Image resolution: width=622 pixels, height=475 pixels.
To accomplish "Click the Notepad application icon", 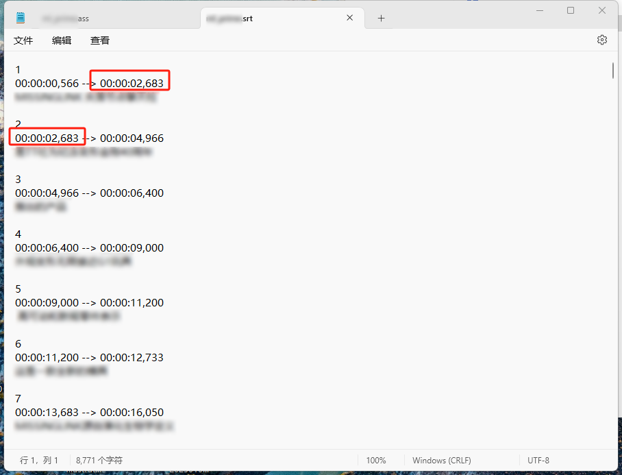I will [19, 17].
